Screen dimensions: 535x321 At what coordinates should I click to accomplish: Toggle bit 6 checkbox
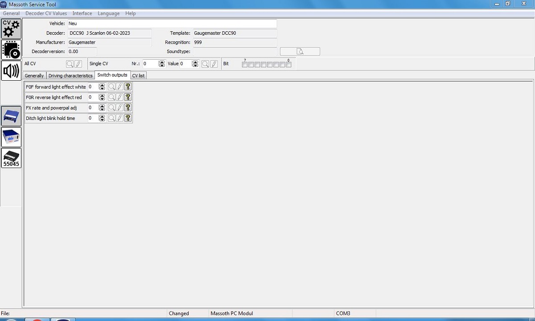[x=251, y=65]
